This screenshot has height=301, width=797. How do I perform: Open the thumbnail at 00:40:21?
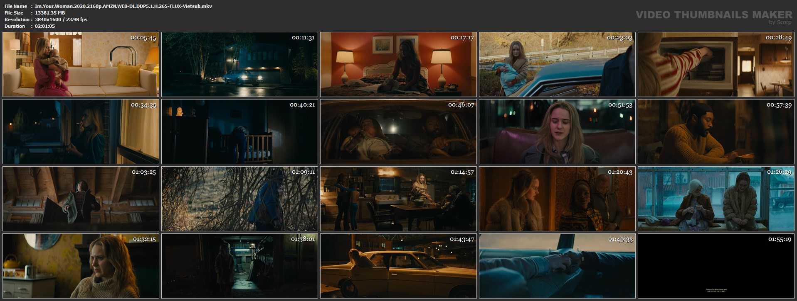point(239,132)
